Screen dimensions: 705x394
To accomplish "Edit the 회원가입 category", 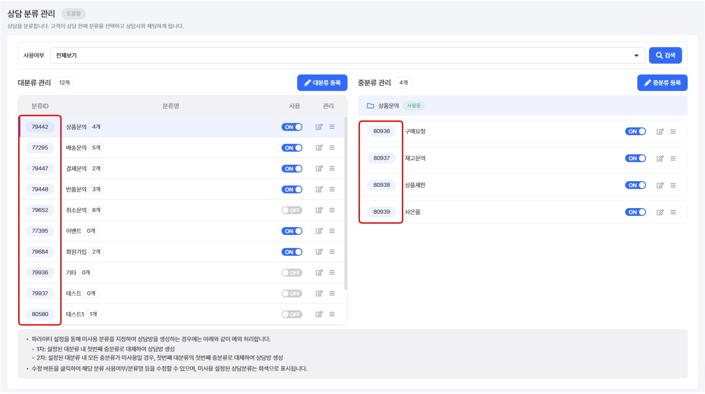I will pos(319,252).
